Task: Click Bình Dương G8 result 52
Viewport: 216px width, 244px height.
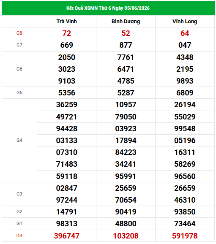Action: click(126, 33)
